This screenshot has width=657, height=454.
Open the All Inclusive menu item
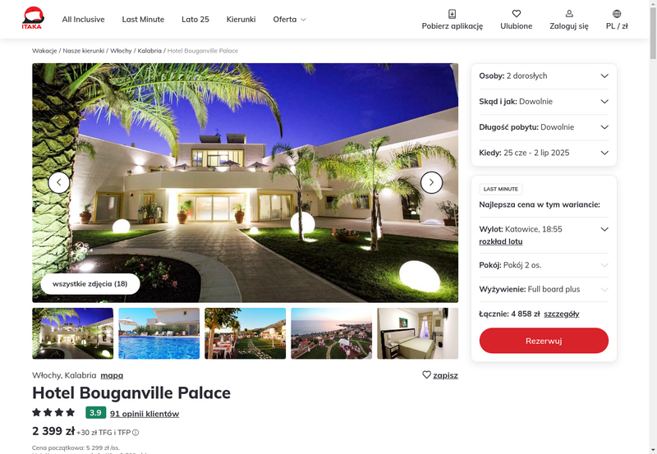(x=84, y=19)
